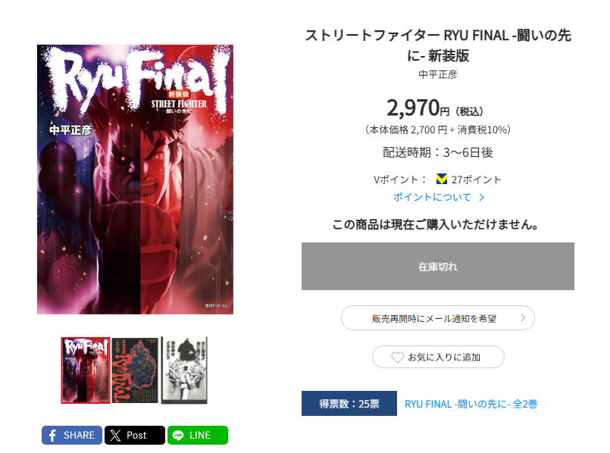Share this product on LINE
This screenshot has height=453, width=610.
coord(198,435)
